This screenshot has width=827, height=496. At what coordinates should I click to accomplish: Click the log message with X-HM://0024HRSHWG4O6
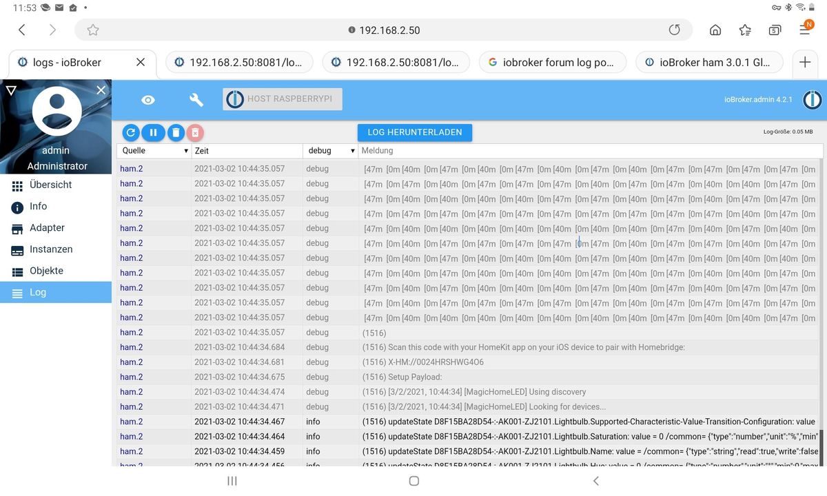[x=423, y=362]
